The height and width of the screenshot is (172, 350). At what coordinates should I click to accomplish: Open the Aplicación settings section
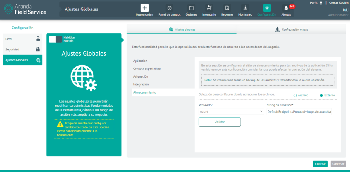pos(140,61)
